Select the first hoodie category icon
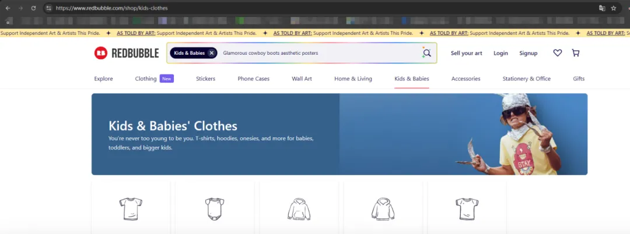 [x=299, y=209]
